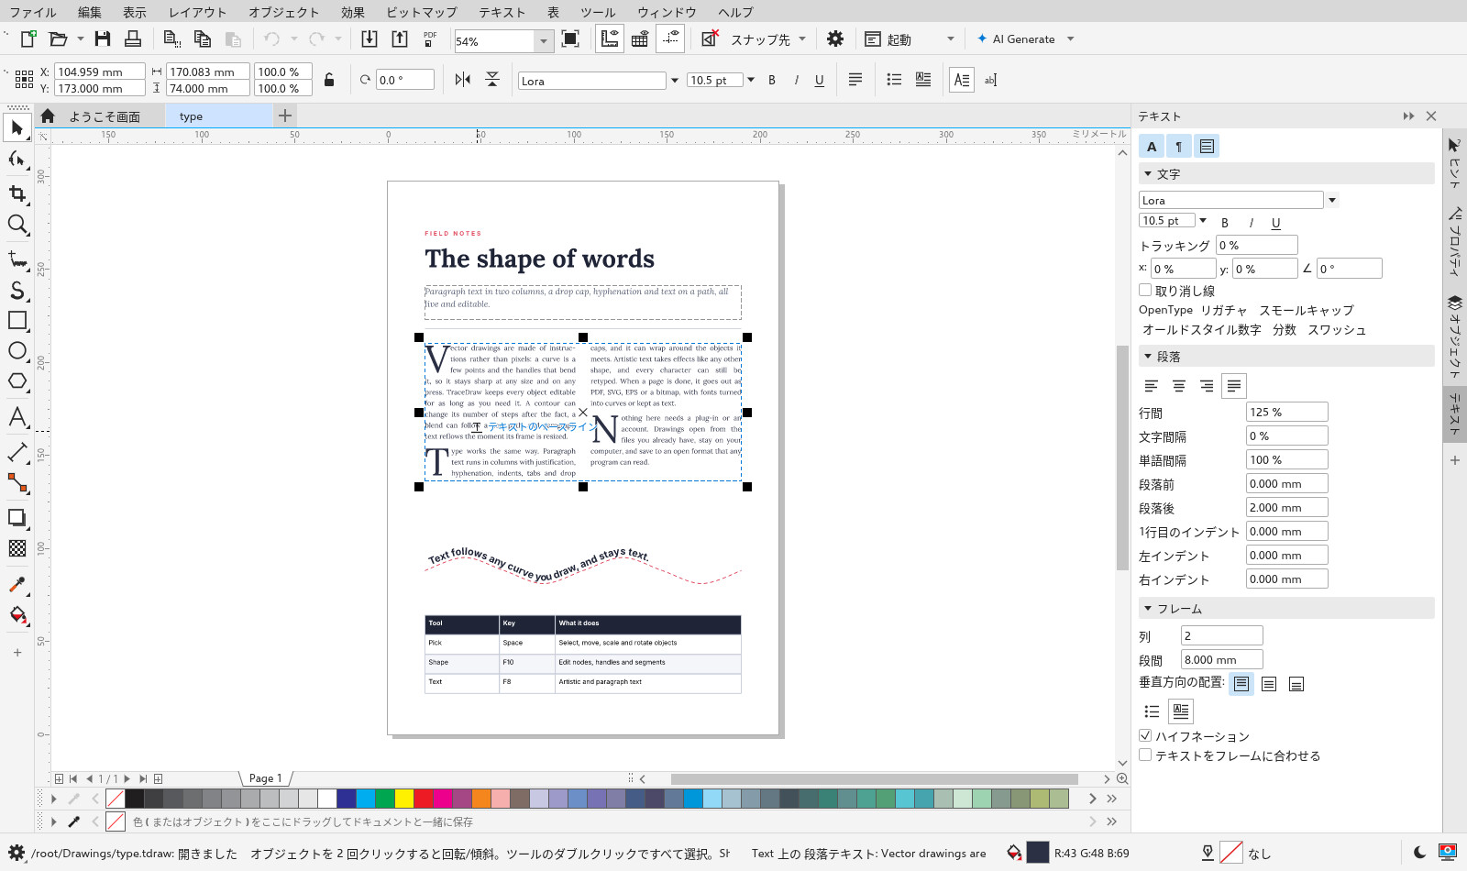This screenshot has height=871, width=1467.
Task: Collapse the 文字 section
Action: tap(1148, 173)
